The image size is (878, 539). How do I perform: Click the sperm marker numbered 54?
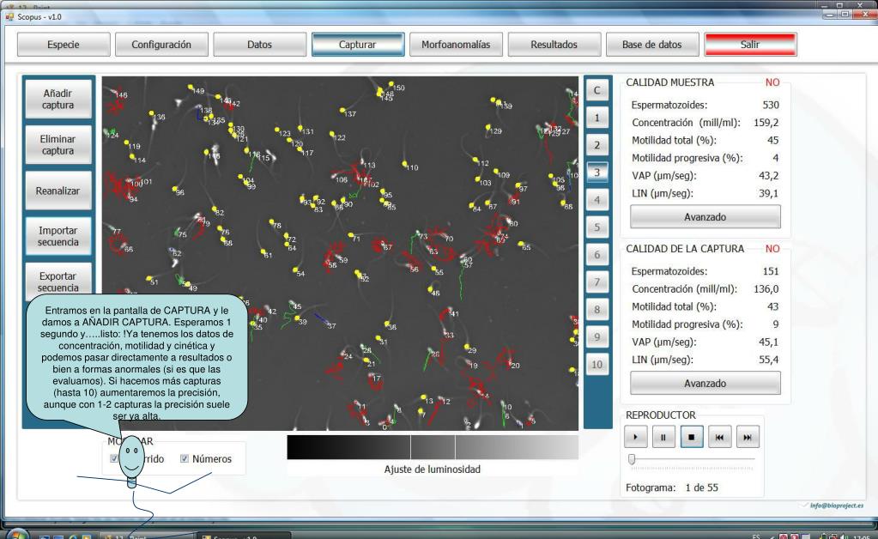295,270
